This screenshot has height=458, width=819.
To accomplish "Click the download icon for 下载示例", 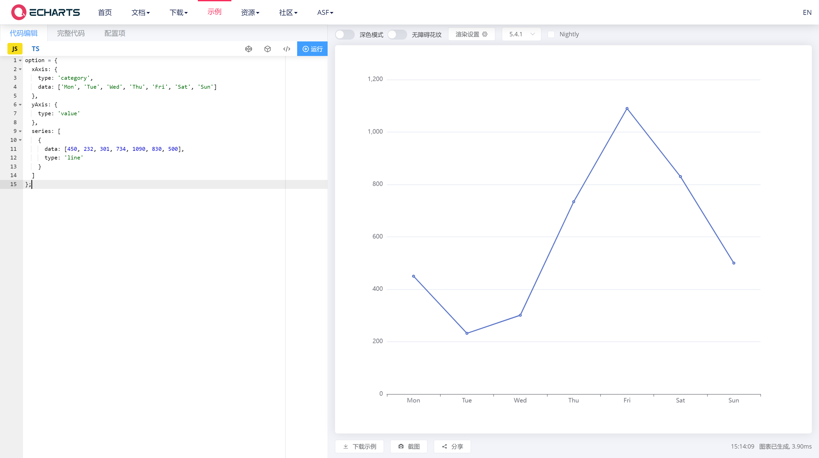I will coord(346,446).
